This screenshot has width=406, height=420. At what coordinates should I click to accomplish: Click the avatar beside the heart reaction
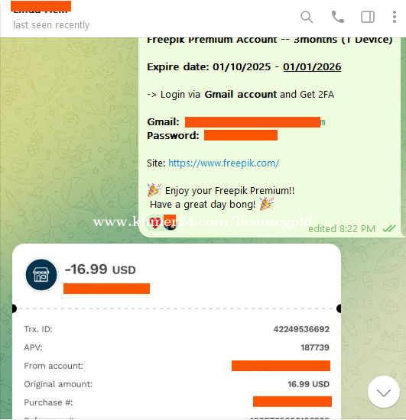170,222
